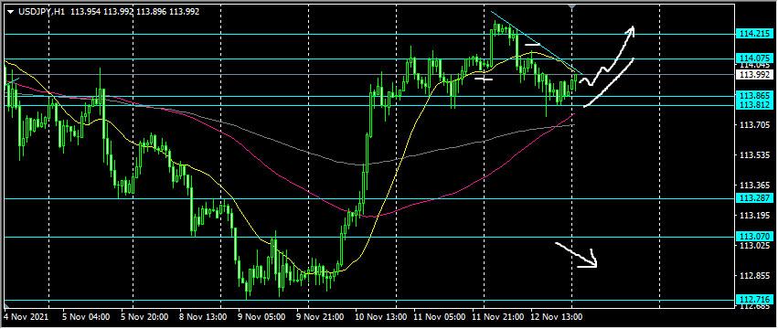Select the cyan descending trend line
778x329 pixels.
pyautogui.click(x=537, y=42)
